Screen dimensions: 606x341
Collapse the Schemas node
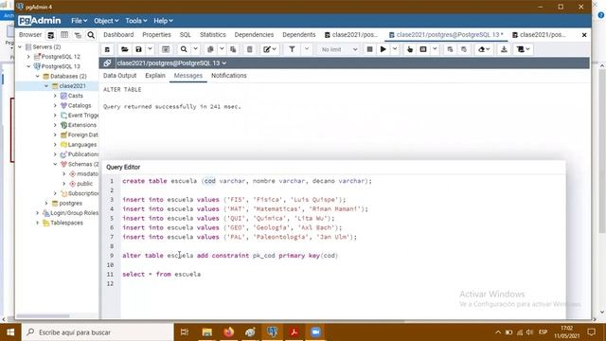[55, 164]
